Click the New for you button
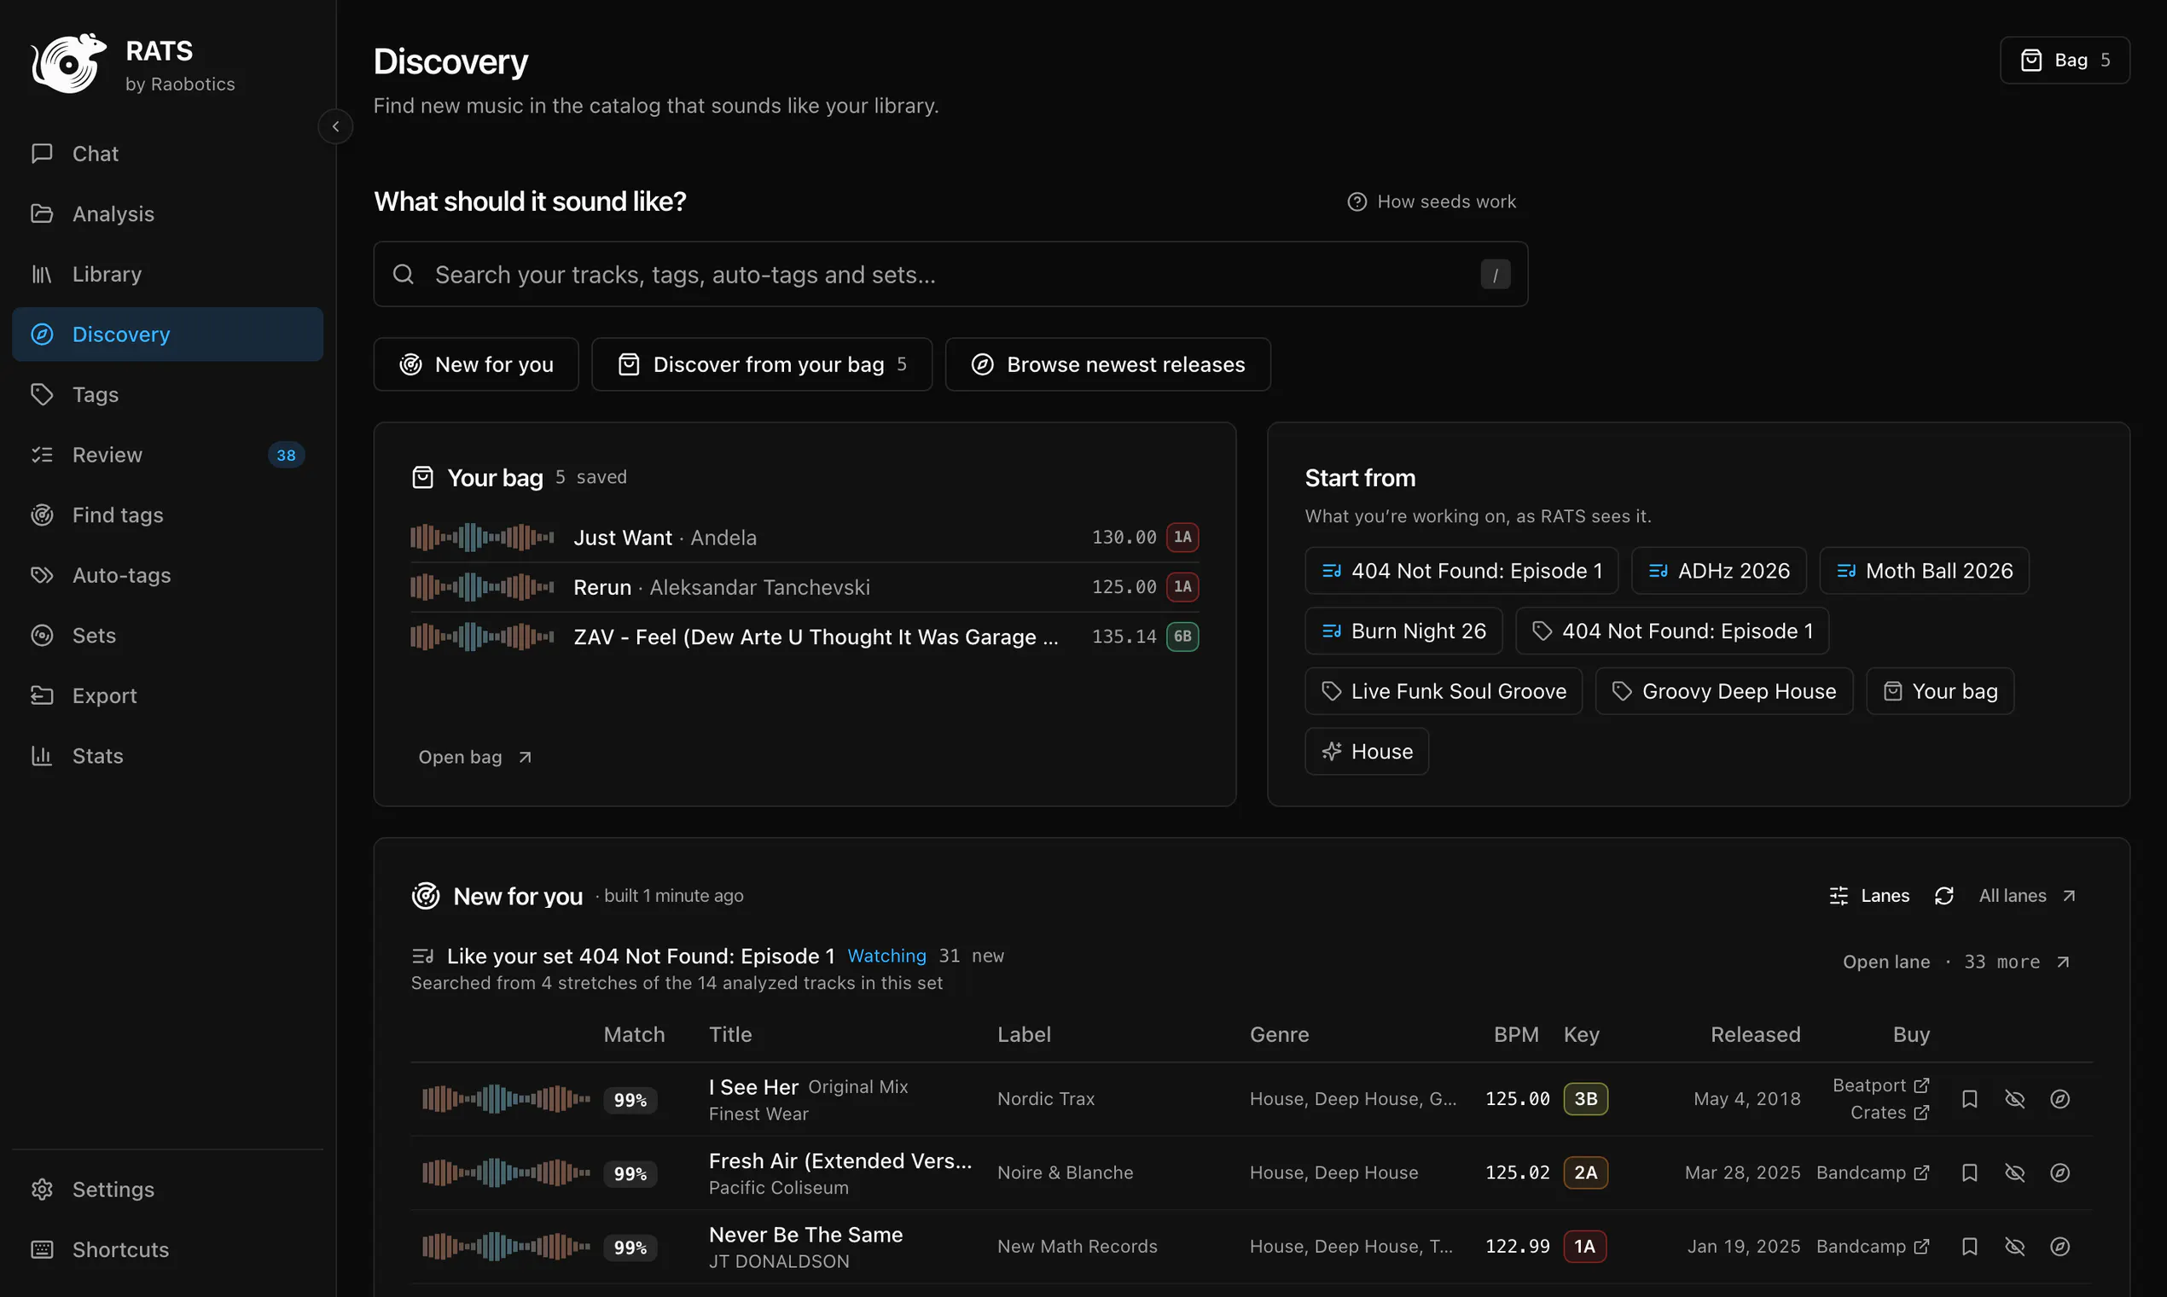This screenshot has width=2167, height=1297. pos(476,365)
